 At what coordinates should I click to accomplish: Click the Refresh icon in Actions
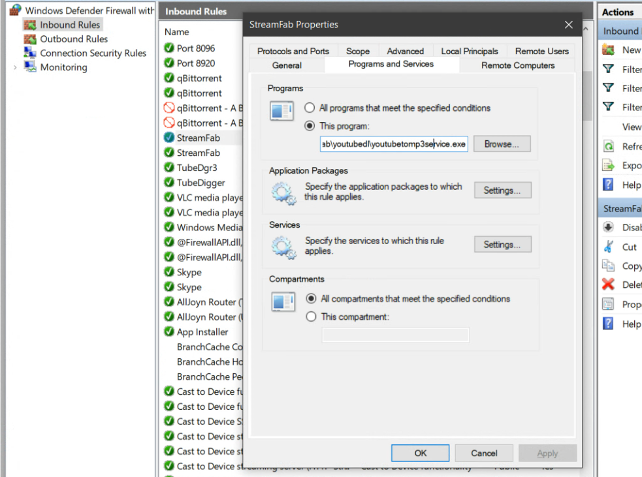pyautogui.click(x=609, y=146)
